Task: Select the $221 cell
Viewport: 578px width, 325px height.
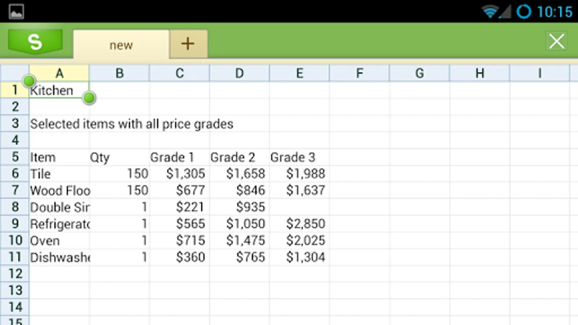Action: click(180, 207)
